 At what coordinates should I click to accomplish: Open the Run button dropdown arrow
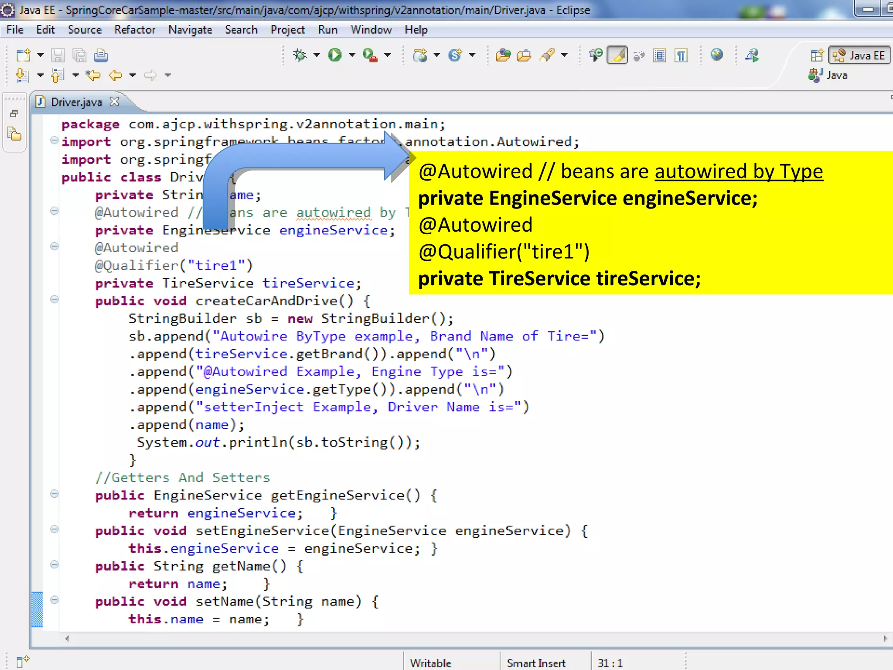[x=352, y=55]
